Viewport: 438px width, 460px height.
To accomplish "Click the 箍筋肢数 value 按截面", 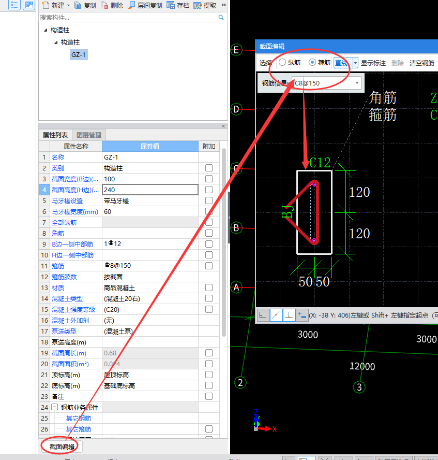I will pos(150,277).
